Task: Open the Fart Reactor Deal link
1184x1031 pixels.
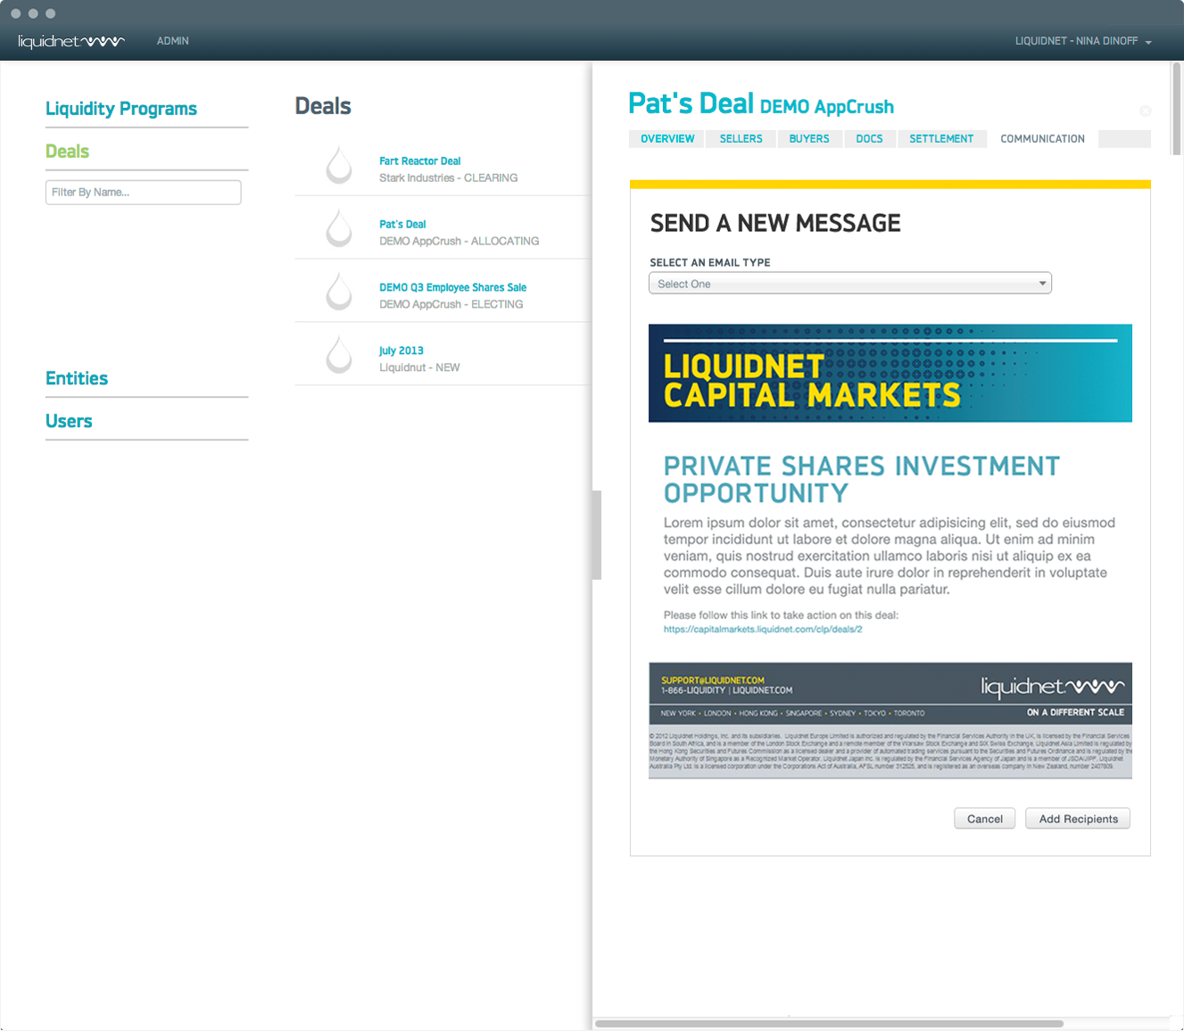Action: click(x=419, y=161)
